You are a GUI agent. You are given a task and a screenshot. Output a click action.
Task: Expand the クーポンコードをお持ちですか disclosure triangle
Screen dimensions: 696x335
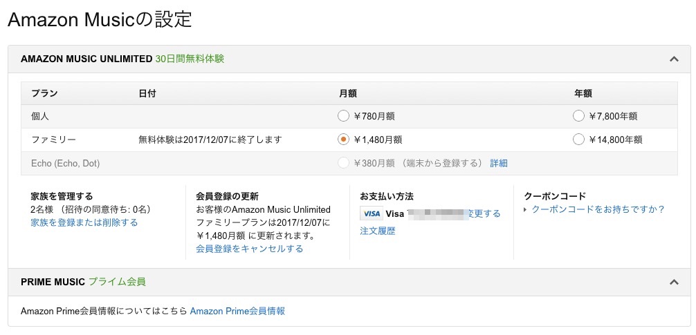tap(526, 209)
